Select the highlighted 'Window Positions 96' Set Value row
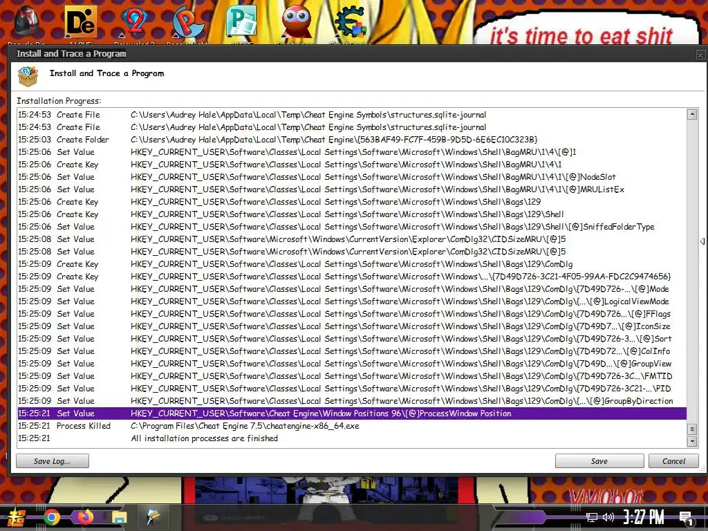 point(352,413)
